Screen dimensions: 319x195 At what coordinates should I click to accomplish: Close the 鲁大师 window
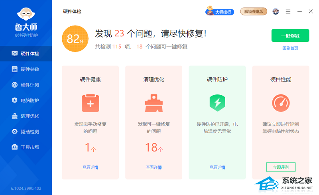point(311,12)
